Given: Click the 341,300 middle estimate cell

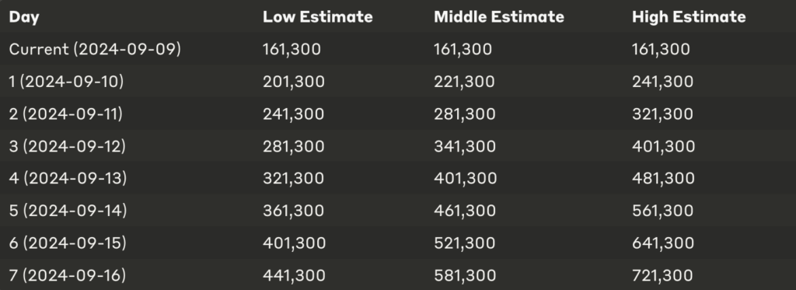Looking at the screenshot, I should pos(465,147).
